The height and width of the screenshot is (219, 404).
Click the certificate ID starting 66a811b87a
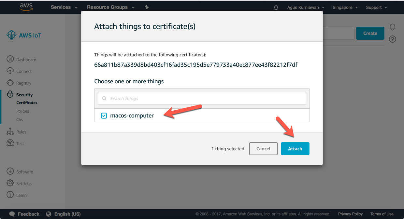tap(196, 65)
